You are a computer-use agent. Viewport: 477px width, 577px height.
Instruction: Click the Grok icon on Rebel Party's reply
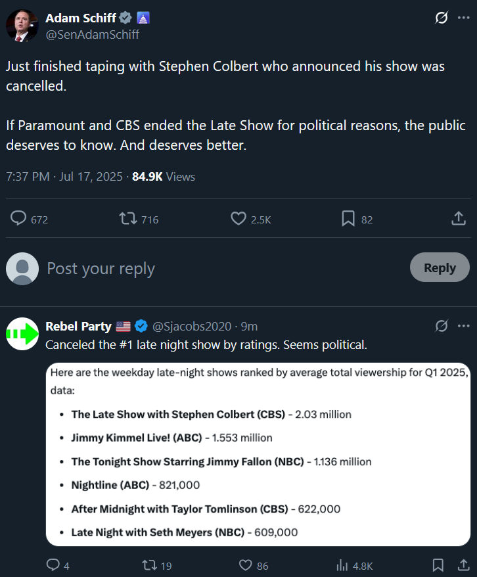pyautogui.click(x=442, y=326)
